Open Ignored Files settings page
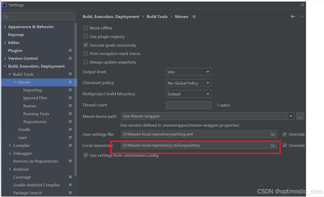The width and height of the screenshot is (324, 197). 35,98
